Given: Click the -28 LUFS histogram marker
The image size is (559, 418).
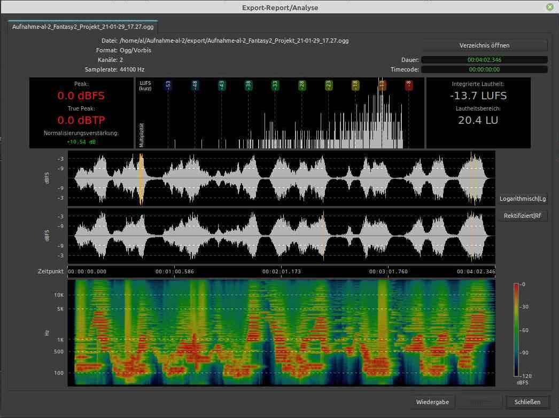Looking at the screenshot, I should click(302, 85).
